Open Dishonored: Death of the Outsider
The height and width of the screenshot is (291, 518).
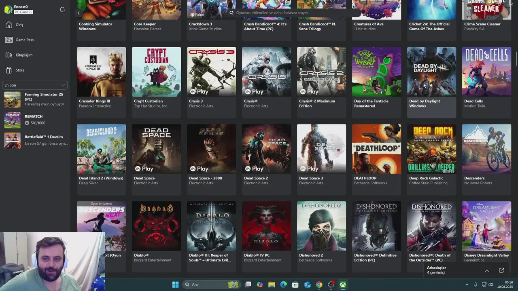click(x=431, y=236)
